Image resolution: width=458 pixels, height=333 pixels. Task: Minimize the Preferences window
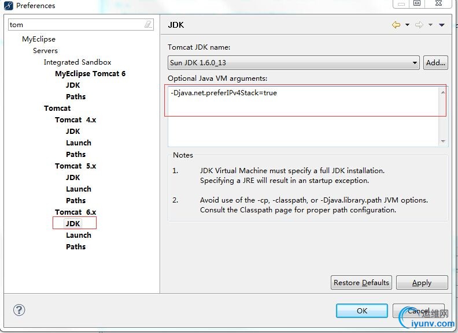pyautogui.click(x=401, y=3)
